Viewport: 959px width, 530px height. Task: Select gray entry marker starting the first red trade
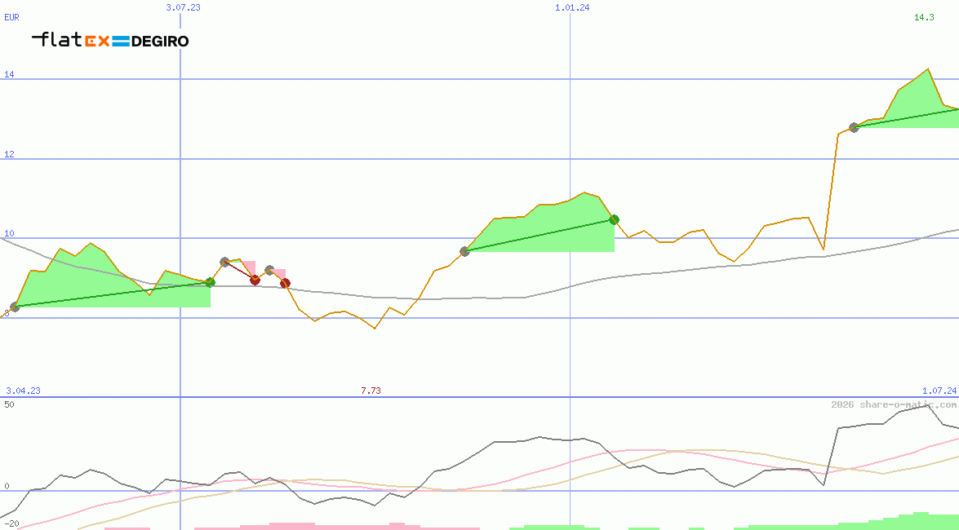[x=224, y=262]
